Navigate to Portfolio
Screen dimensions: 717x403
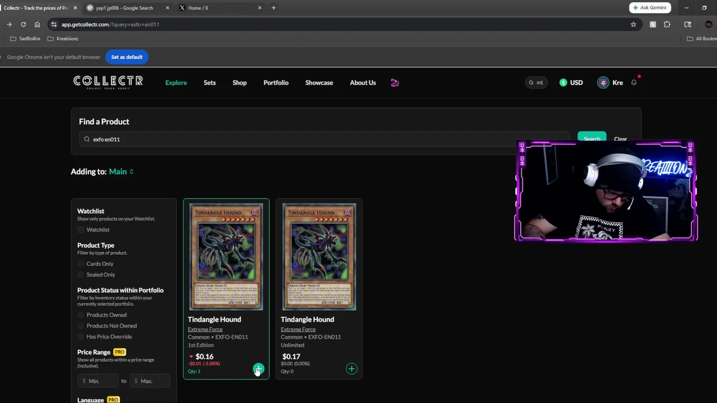(x=276, y=83)
